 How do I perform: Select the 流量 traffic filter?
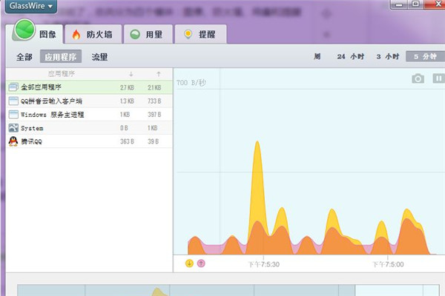coord(99,57)
